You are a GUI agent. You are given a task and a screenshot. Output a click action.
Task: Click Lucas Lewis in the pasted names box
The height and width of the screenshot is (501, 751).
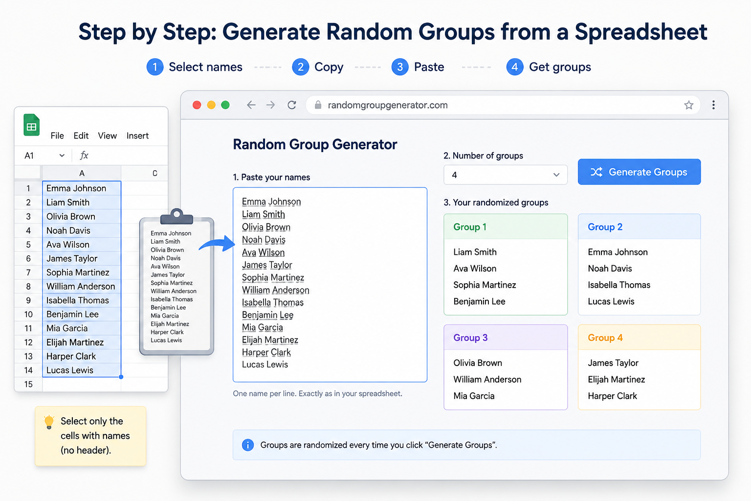tap(265, 364)
